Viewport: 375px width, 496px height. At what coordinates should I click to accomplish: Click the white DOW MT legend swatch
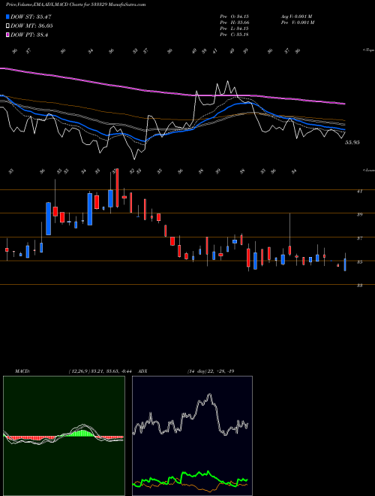point(7,26)
